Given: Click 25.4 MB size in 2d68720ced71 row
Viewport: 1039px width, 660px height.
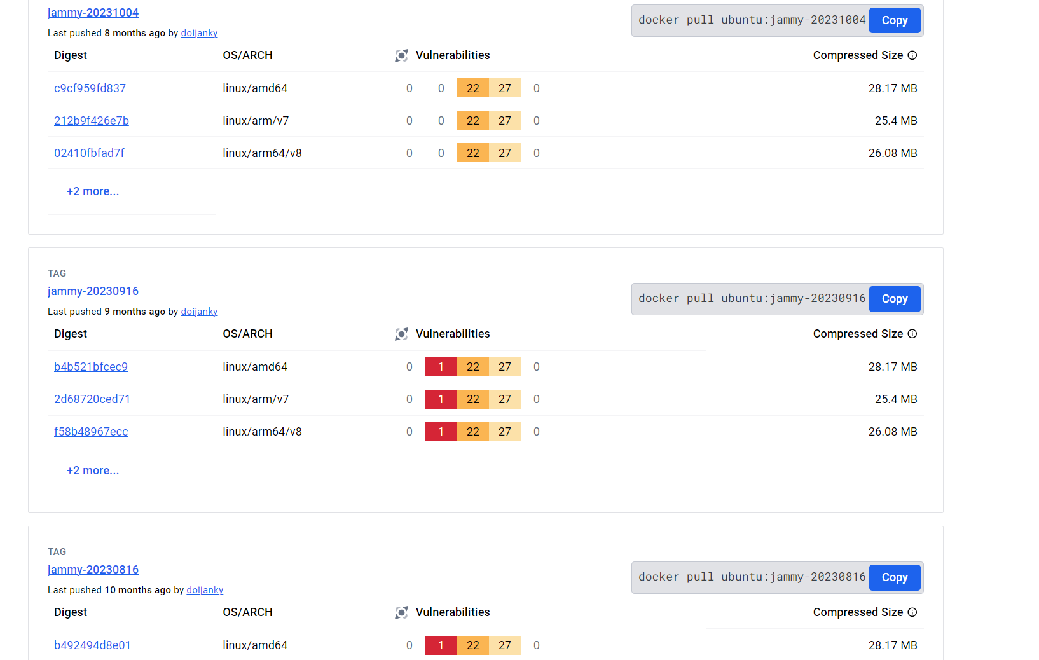Looking at the screenshot, I should pyautogui.click(x=896, y=399).
